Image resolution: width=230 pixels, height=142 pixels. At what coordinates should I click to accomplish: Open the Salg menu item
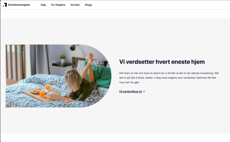43,5
